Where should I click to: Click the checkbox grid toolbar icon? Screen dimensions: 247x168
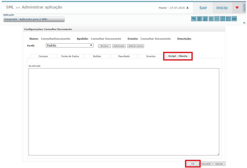click(x=211, y=19)
